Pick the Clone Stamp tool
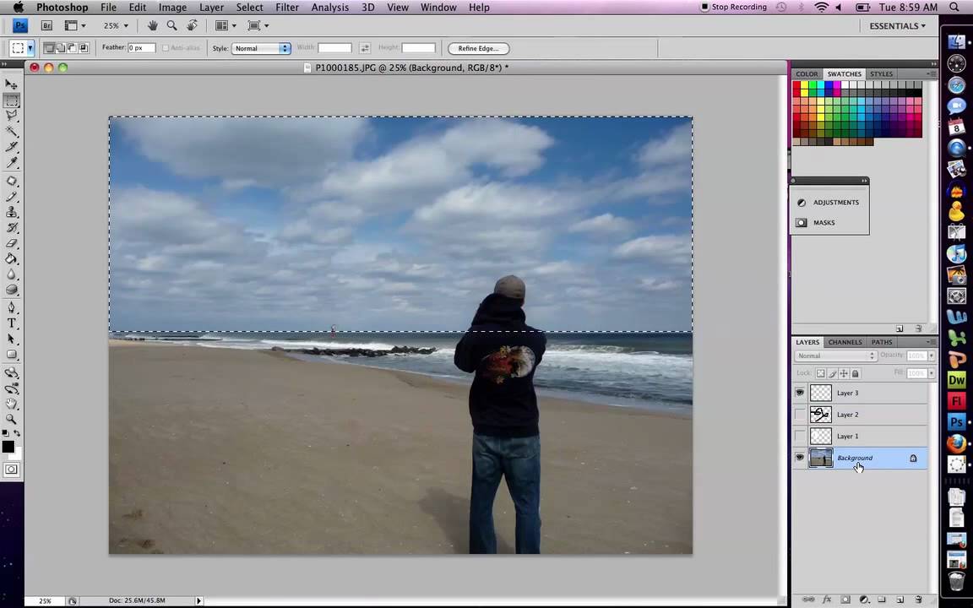The image size is (973, 608). coord(12,213)
